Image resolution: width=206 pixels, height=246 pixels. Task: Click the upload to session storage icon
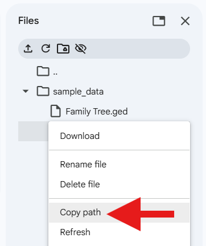coord(28,48)
